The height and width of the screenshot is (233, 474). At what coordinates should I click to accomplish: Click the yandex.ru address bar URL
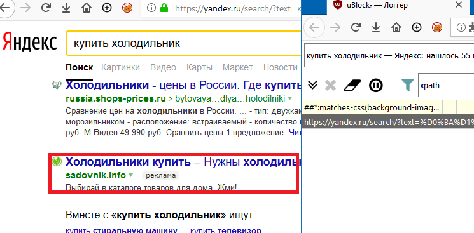[238, 8]
